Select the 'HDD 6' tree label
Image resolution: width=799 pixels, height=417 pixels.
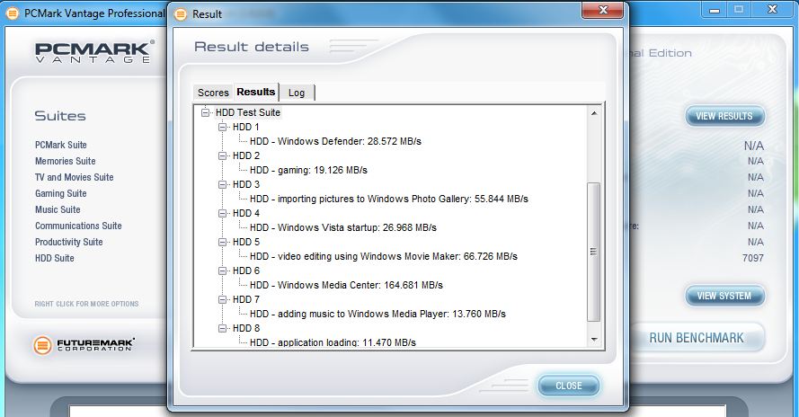pos(246,271)
